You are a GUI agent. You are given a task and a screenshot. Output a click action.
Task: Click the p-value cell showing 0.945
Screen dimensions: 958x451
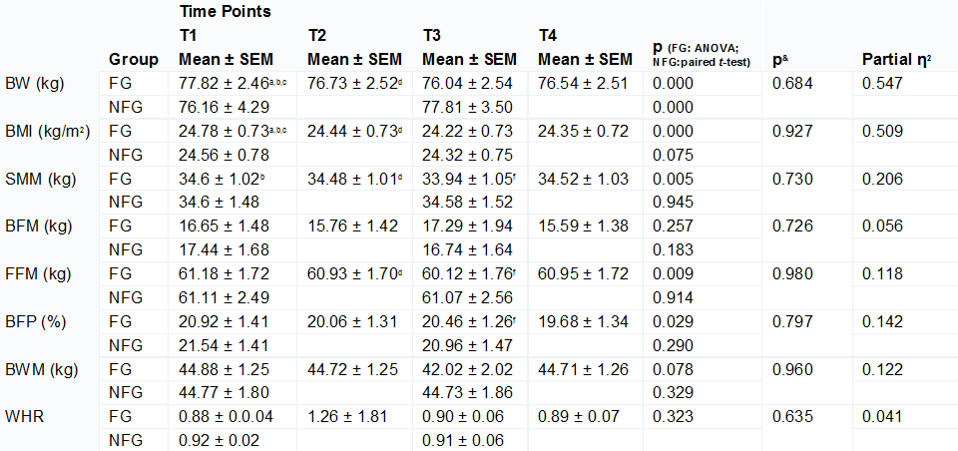674,204
